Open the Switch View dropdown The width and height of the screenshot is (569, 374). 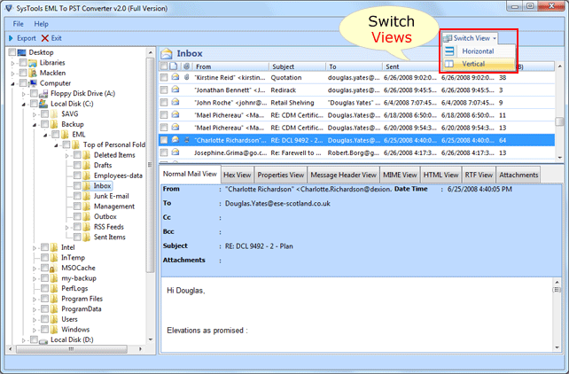470,38
